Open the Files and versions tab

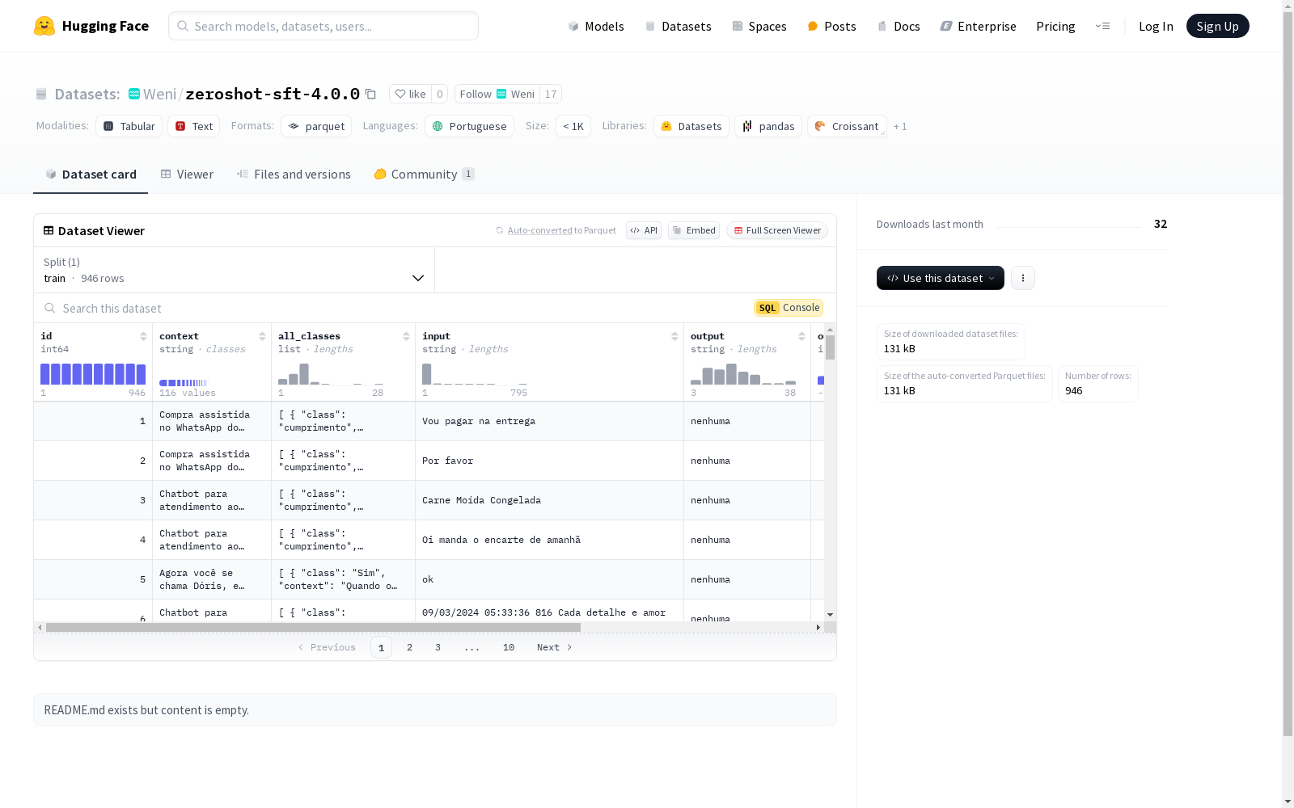point(294,175)
